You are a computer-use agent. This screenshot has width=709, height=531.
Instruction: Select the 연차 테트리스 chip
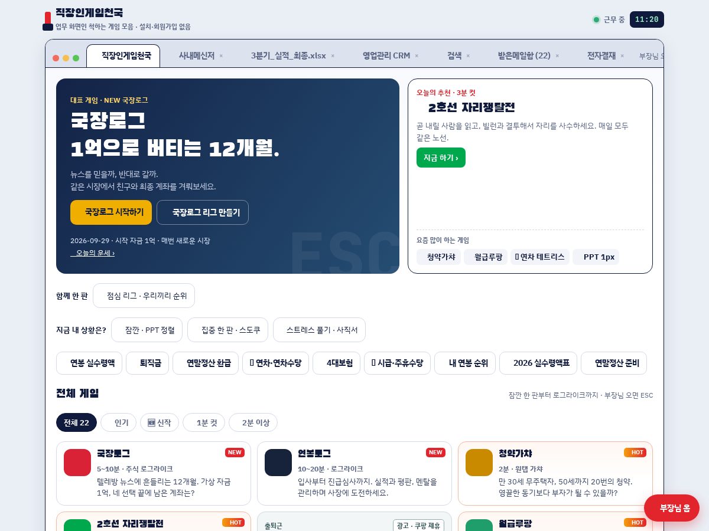[x=540, y=257]
